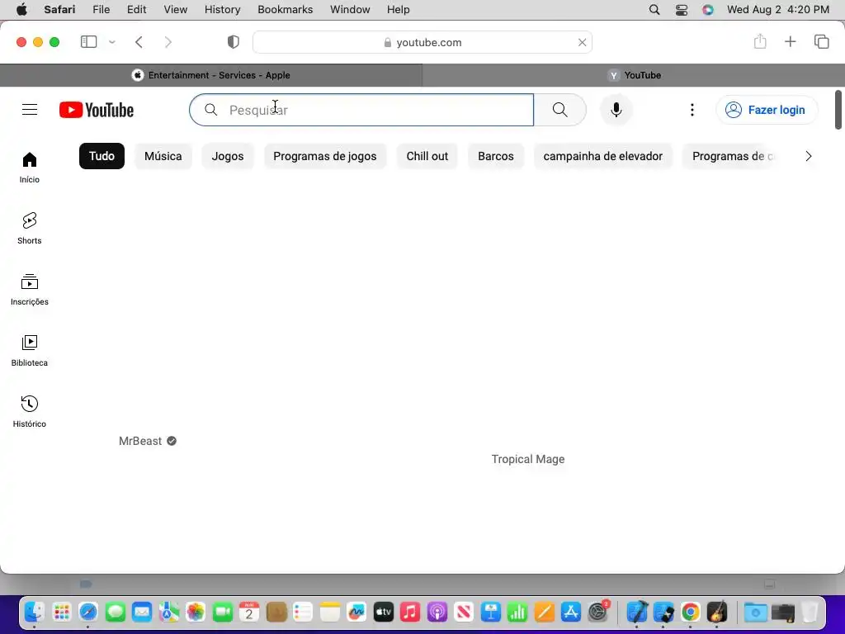Open the Safari share menu
This screenshot has width=845, height=634.
click(x=760, y=41)
